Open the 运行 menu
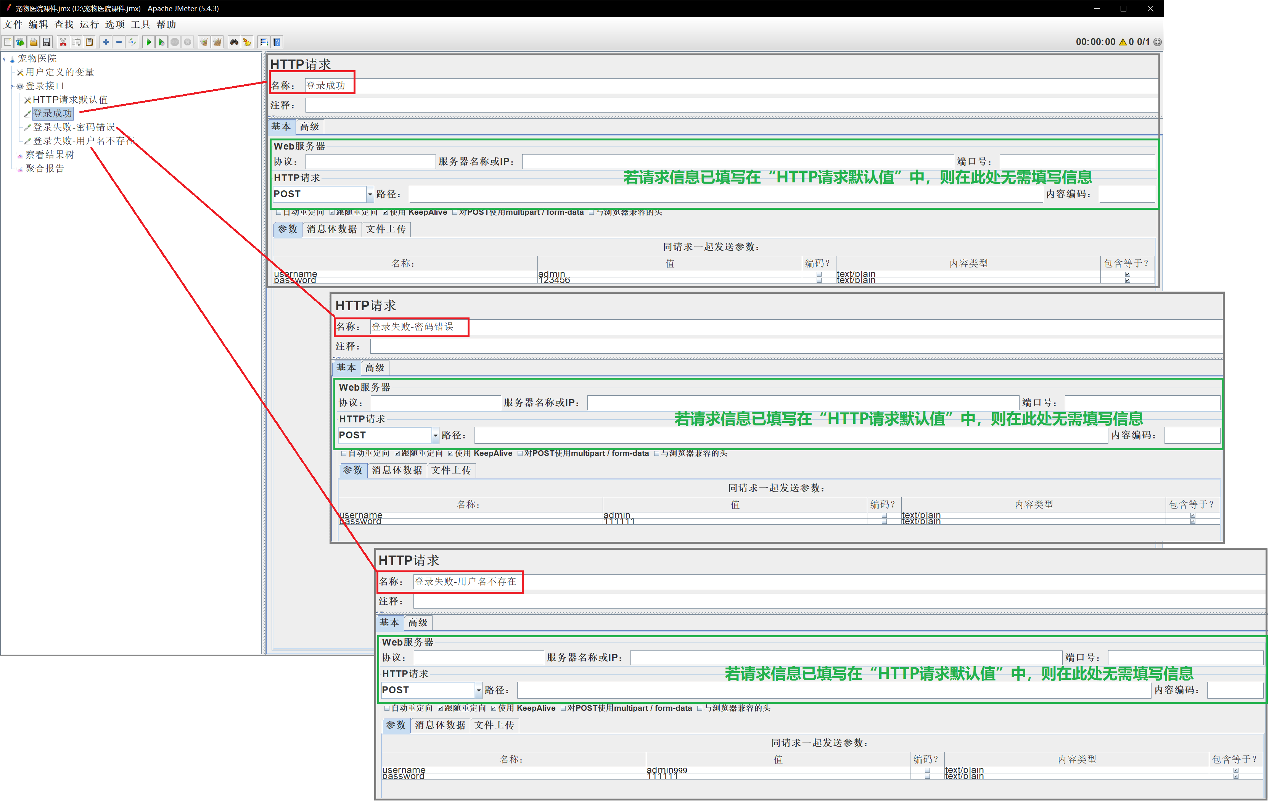1269x802 pixels. pos(89,25)
